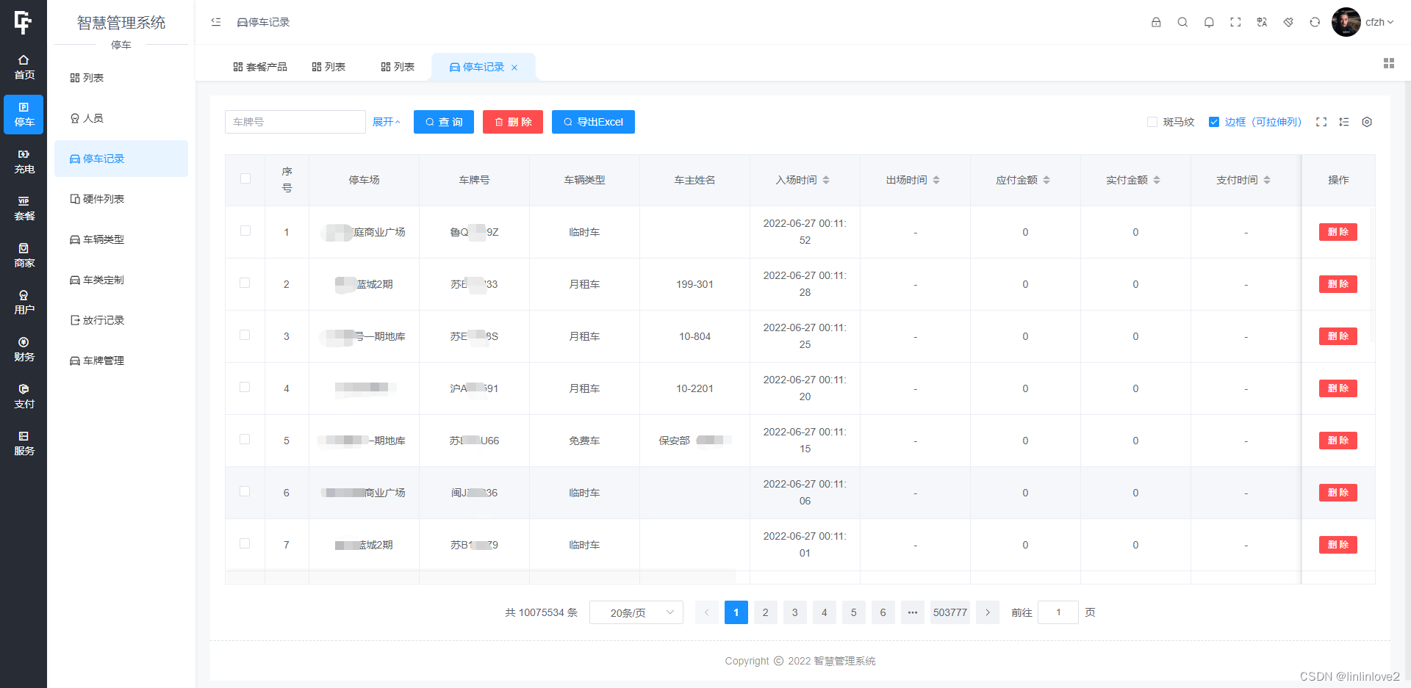Screen dimensions: 1411x688
Task: Go to page 3
Action: pos(795,612)
